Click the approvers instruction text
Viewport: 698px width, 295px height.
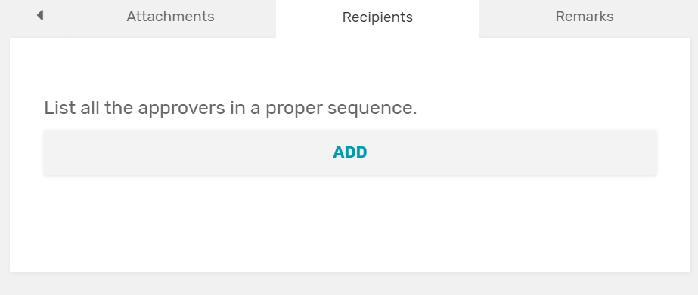[231, 108]
